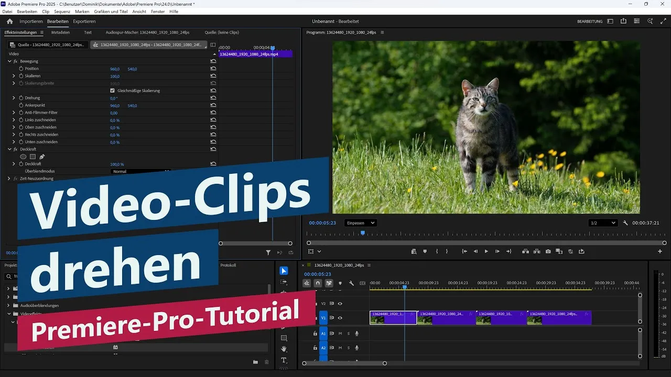
Task: Click the Closed Captions icon in timeline toolbar
Action: point(362,283)
